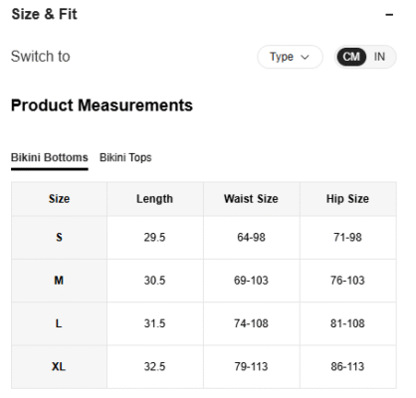Image resolution: width=416 pixels, height=398 pixels.
Task: Select the S size row label
Action: [60, 238]
